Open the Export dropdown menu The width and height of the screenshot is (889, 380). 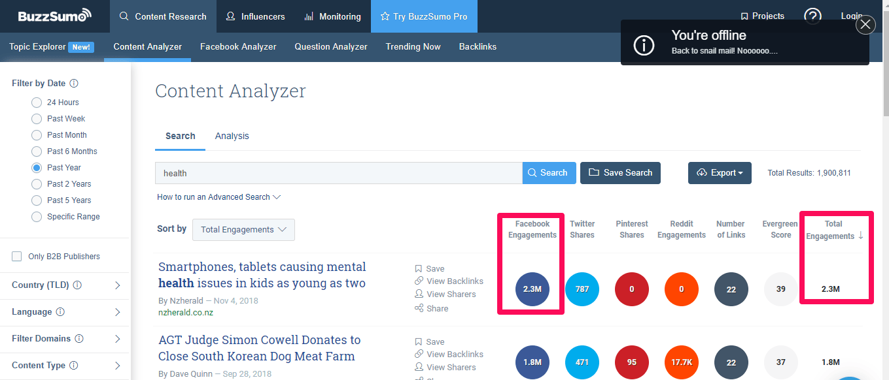click(x=720, y=173)
